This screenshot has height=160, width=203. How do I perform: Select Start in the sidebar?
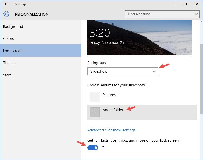tap(7, 75)
